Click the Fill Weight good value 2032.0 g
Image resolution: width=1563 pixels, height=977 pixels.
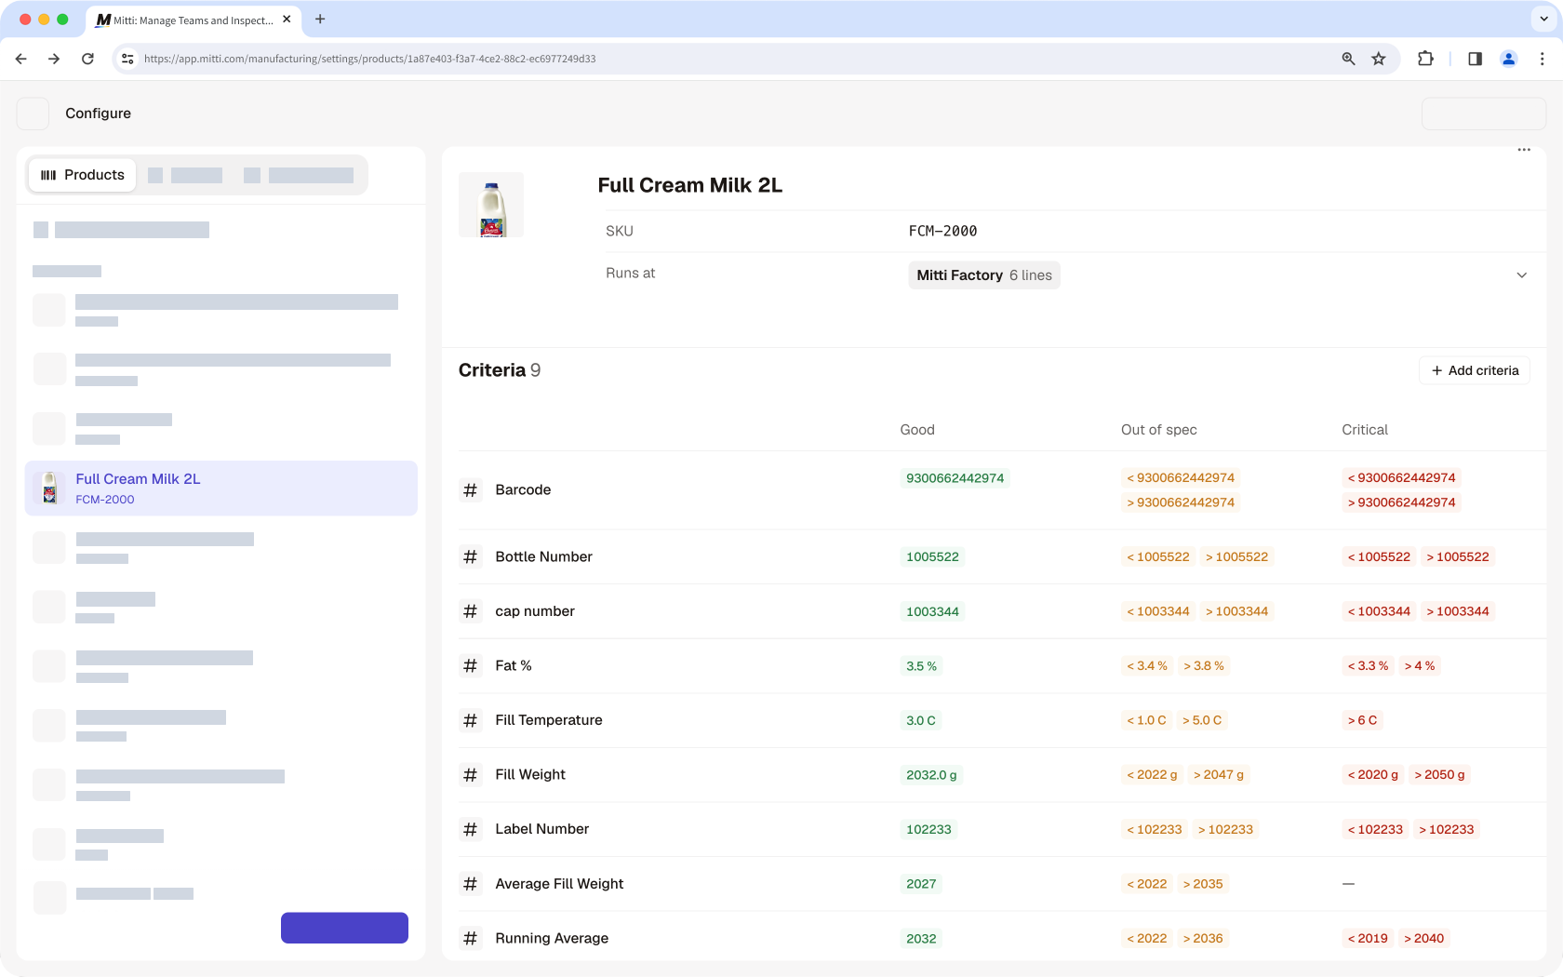[931, 775]
